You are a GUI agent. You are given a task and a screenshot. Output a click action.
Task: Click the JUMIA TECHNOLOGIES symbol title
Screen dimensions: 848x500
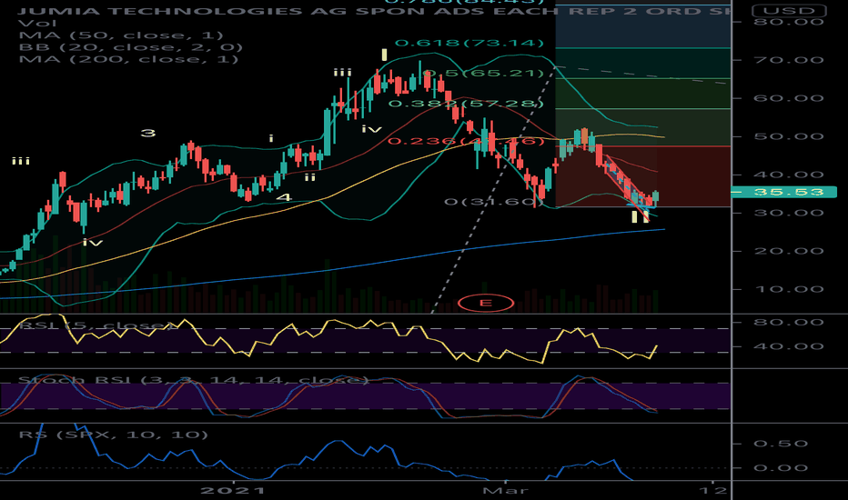tap(374, 11)
